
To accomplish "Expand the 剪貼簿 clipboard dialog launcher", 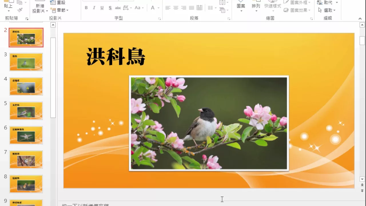I will [x=27, y=19].
